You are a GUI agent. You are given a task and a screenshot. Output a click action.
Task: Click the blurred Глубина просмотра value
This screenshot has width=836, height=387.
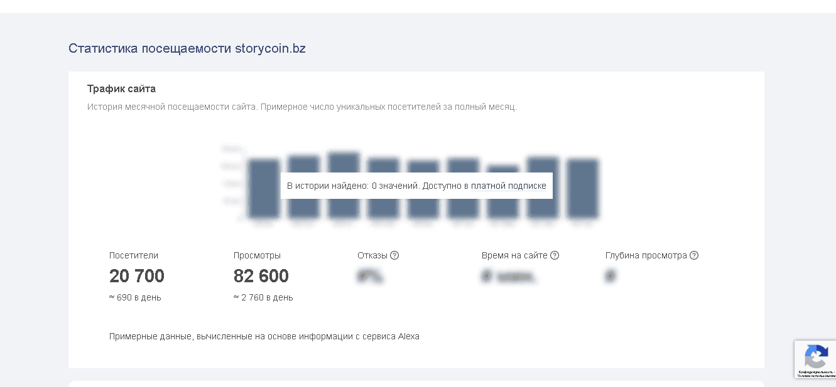pyautogui.click(x=610, y=276)
